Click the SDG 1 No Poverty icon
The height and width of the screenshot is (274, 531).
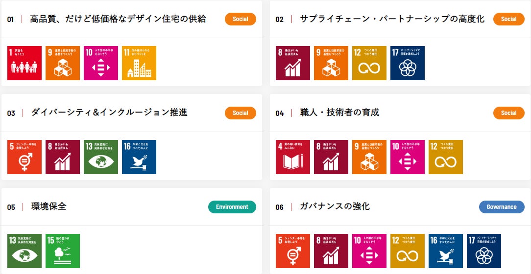(x=24, y=63)
